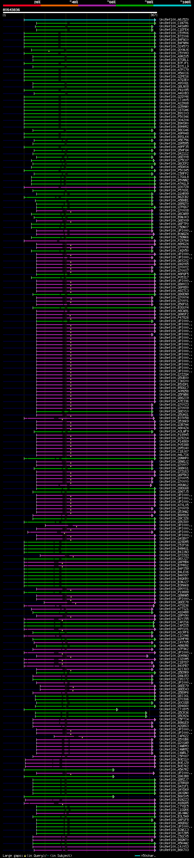Select hit label UniRef100_B2WCC3
This screenshot has width=194, height=858.
point(174,830)
